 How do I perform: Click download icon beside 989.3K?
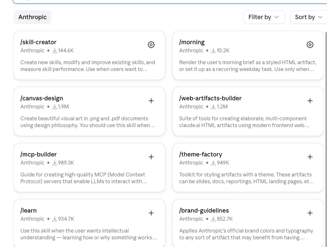point(55,163)
